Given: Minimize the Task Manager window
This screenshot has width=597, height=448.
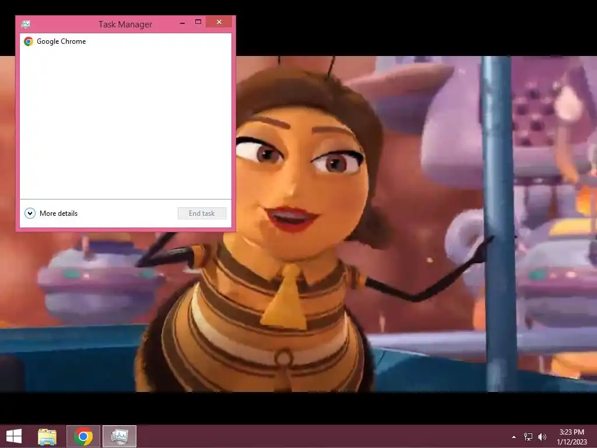Looking at the screenshot, I should 182,23.
